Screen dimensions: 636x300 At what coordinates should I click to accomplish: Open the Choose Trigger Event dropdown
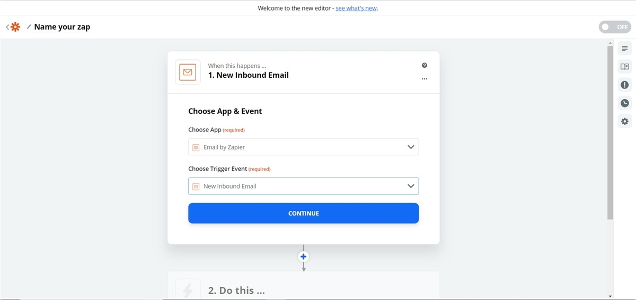coord(303,186)
